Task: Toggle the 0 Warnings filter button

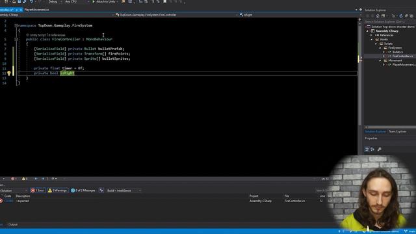Action: 57,190
